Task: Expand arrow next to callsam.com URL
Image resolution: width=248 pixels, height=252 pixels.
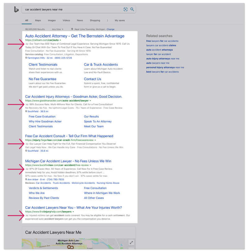Action: pyautogui.click(x=60, y=40)
